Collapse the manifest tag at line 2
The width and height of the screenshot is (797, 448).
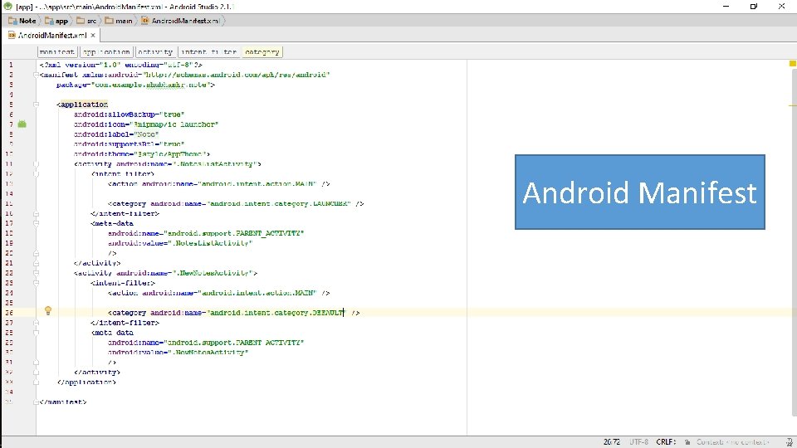click(x=36, y=75)
